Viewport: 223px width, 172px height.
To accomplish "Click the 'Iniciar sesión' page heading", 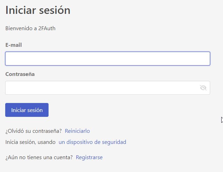I will coord(38,10).
